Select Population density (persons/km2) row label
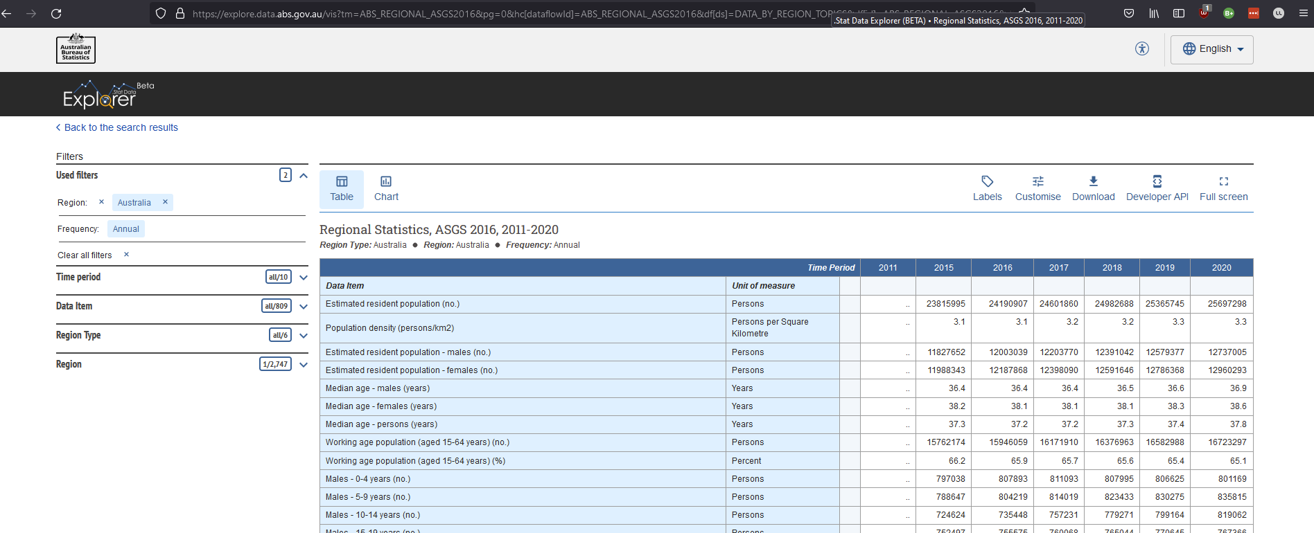This screenshot has width=1314, height=533. (x=389, y=328)
